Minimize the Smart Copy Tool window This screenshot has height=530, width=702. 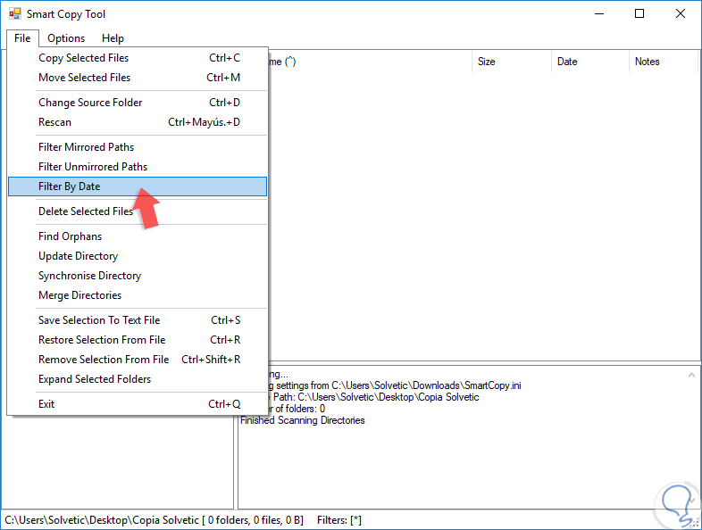(599, 14)
